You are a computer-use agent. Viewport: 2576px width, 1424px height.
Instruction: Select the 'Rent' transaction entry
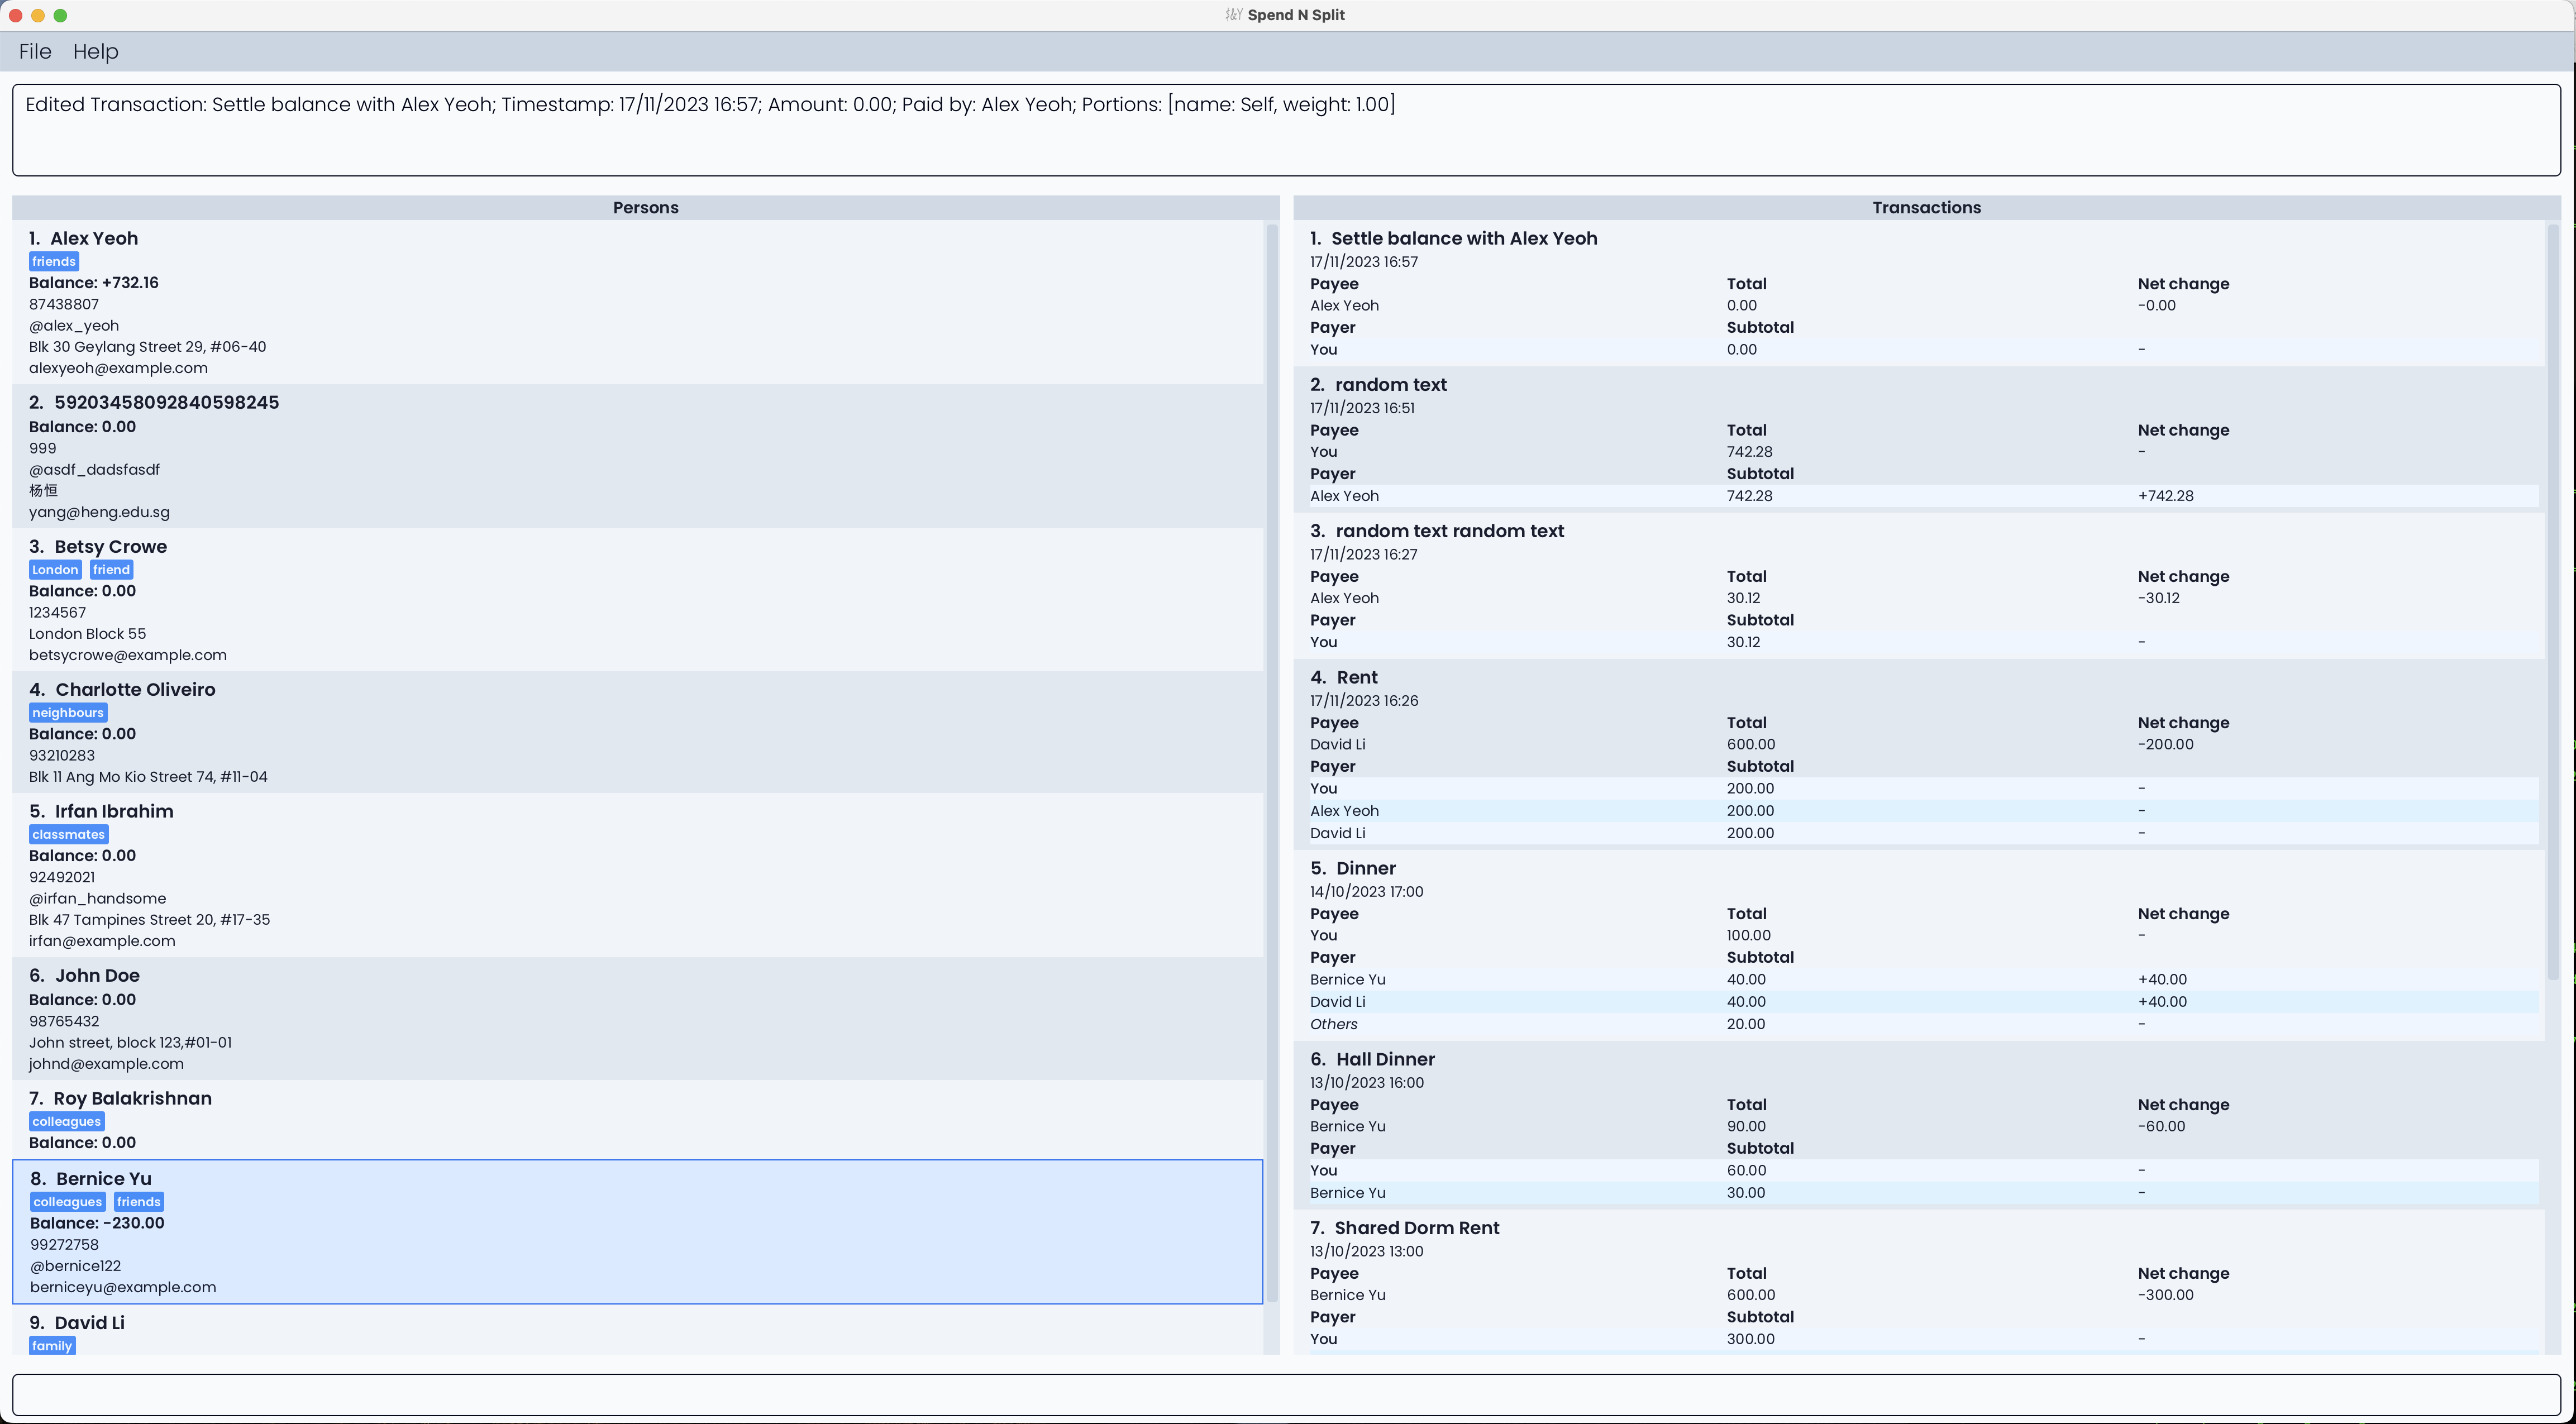click(1357, 678)
